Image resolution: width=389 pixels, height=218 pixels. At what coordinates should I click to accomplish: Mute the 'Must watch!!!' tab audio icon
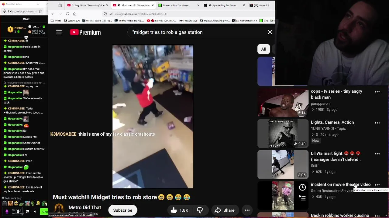pos(119,5)
